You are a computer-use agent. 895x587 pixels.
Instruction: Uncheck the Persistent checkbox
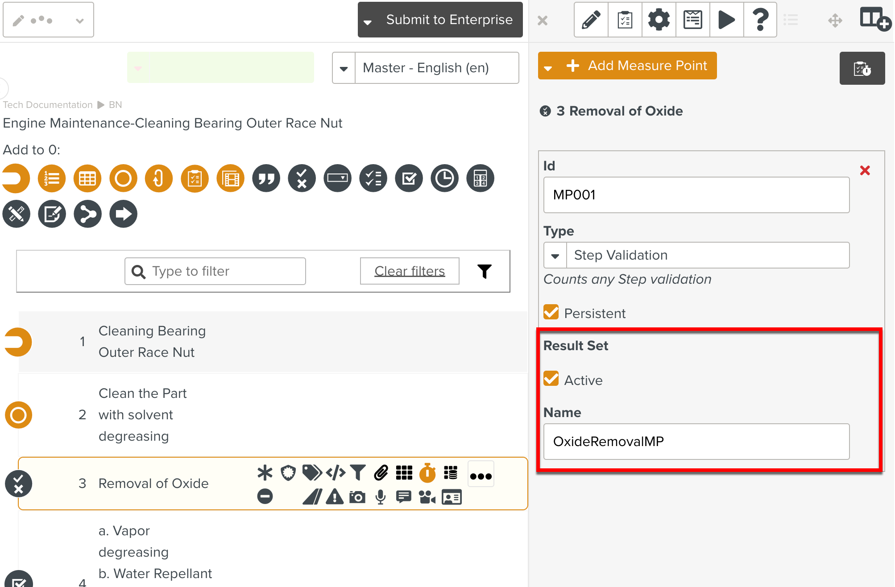(551, 312)
